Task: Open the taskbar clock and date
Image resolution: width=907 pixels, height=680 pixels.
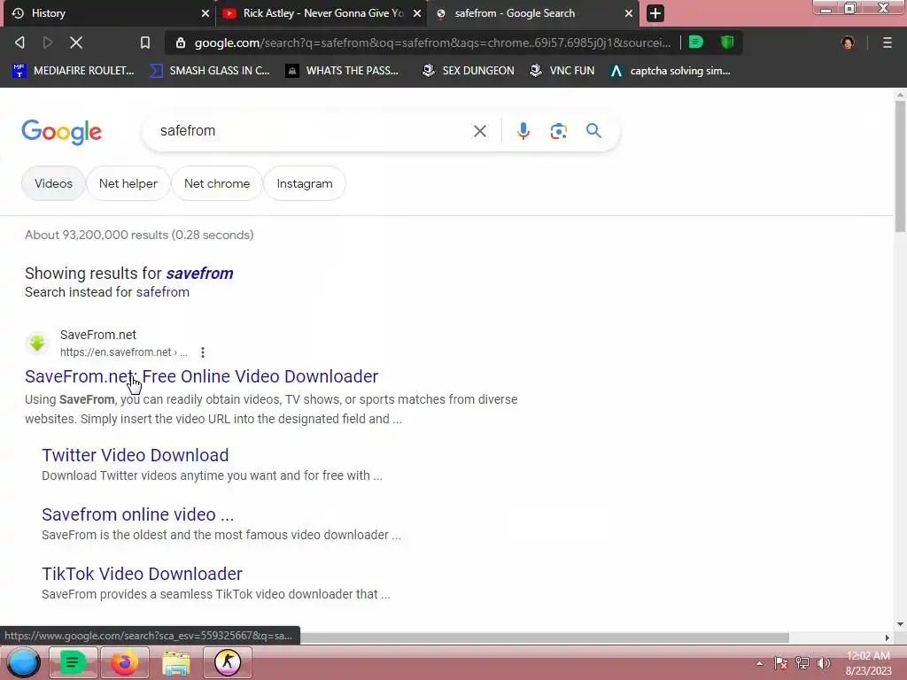Action: 868,663
